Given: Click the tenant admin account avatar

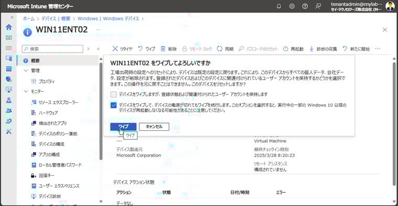Looking at the screenshot, I should click(390, 6).
